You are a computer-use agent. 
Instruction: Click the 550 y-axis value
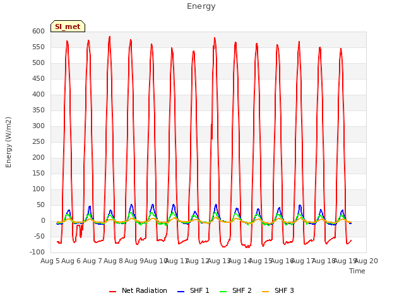tap(39, 47)
